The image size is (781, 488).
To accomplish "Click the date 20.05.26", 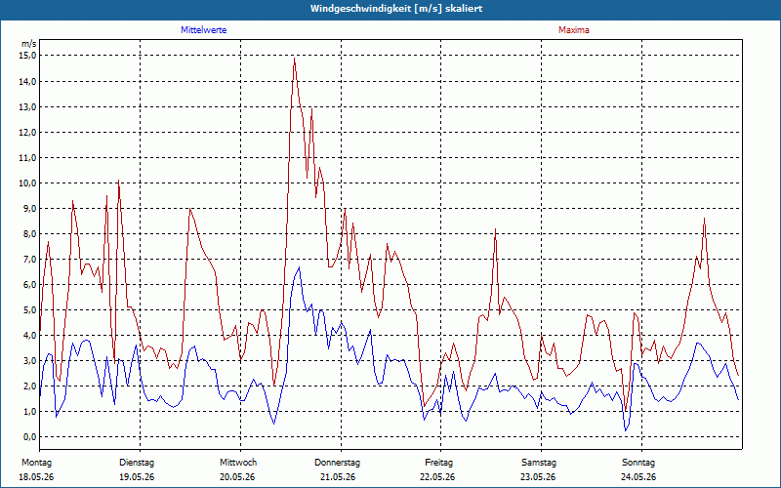I will coord(237,477).
